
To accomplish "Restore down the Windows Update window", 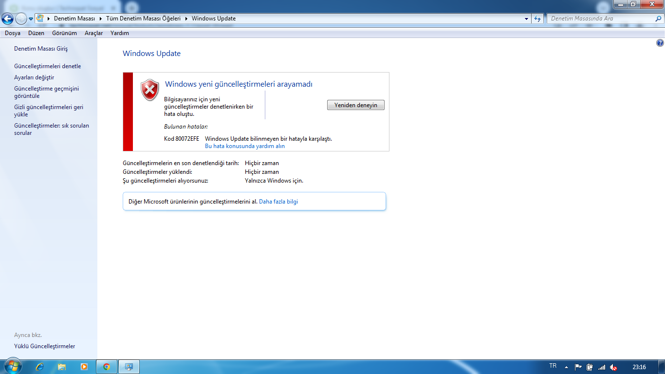I will tap(633, 4).
